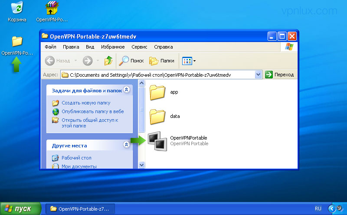Click the system tray icon beside the expand arrow
This screenshot has width=347, height=215.
coord(340,208)
